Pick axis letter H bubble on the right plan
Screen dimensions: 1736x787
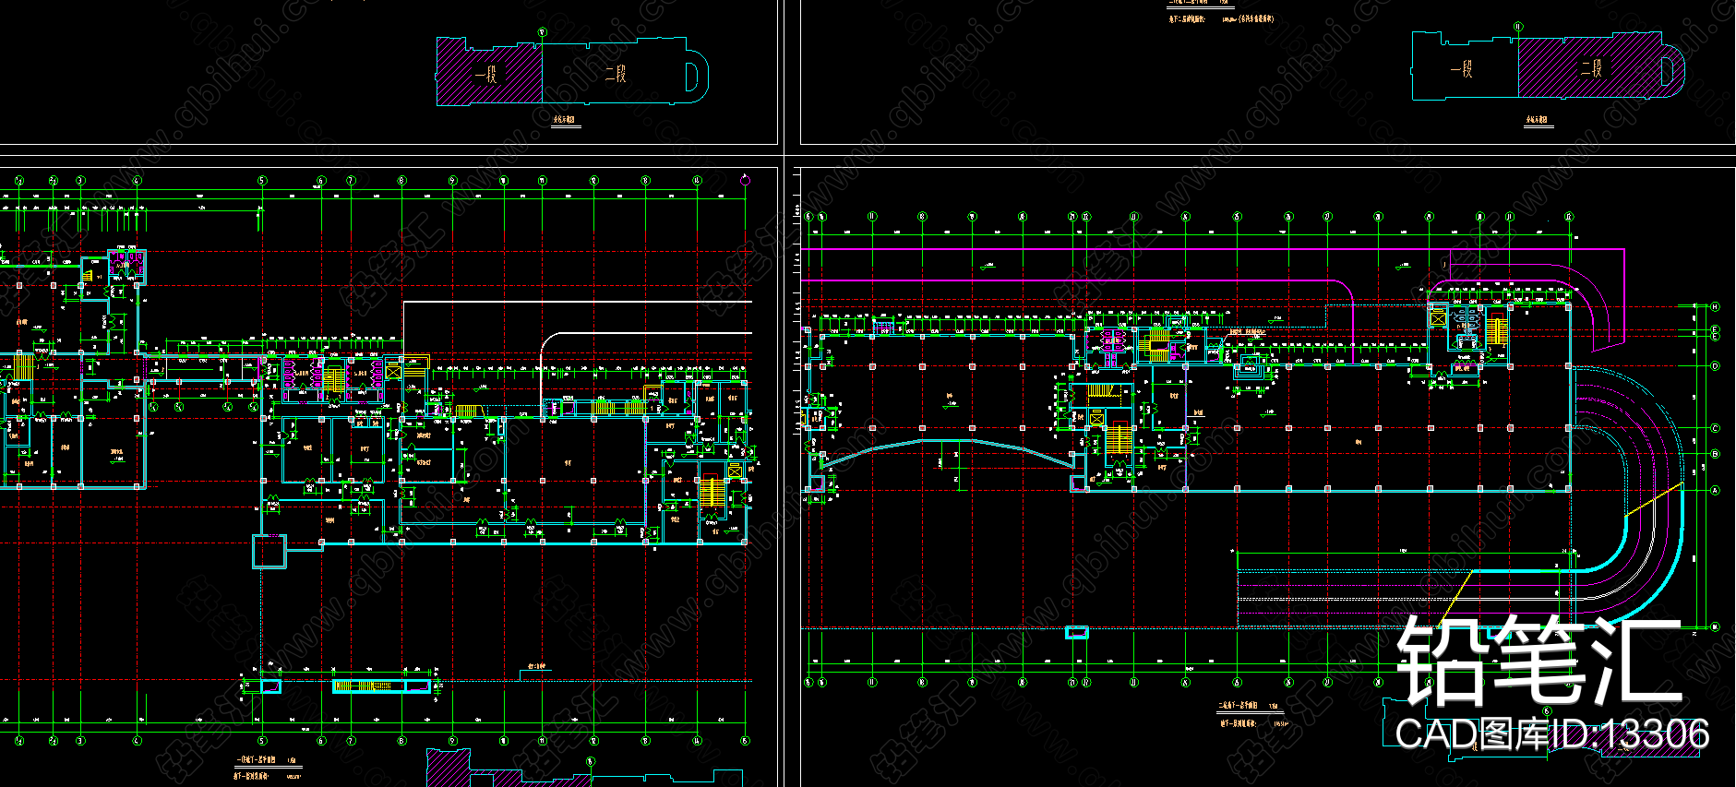tap(1716, 306)
